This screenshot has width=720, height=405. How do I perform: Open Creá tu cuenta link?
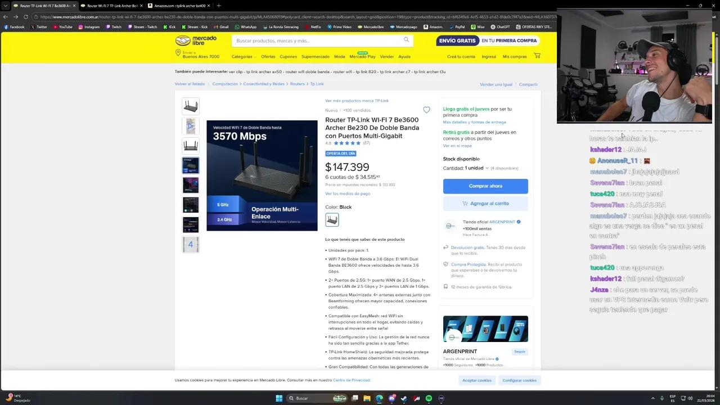pos(461,56)
